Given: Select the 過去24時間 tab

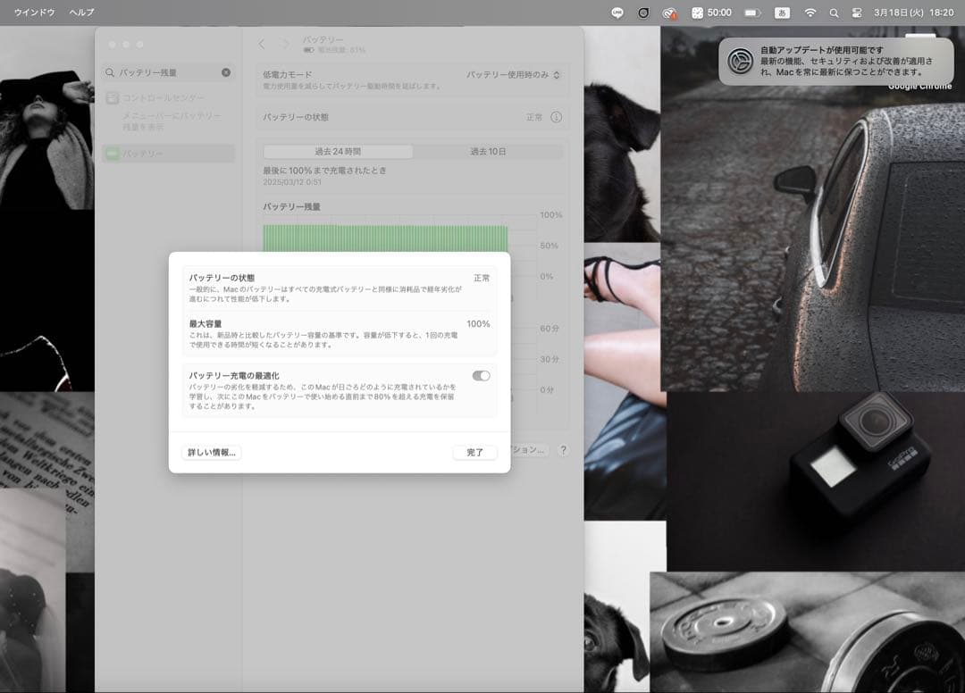Looking at the screenshot, I should coord(337,151).
